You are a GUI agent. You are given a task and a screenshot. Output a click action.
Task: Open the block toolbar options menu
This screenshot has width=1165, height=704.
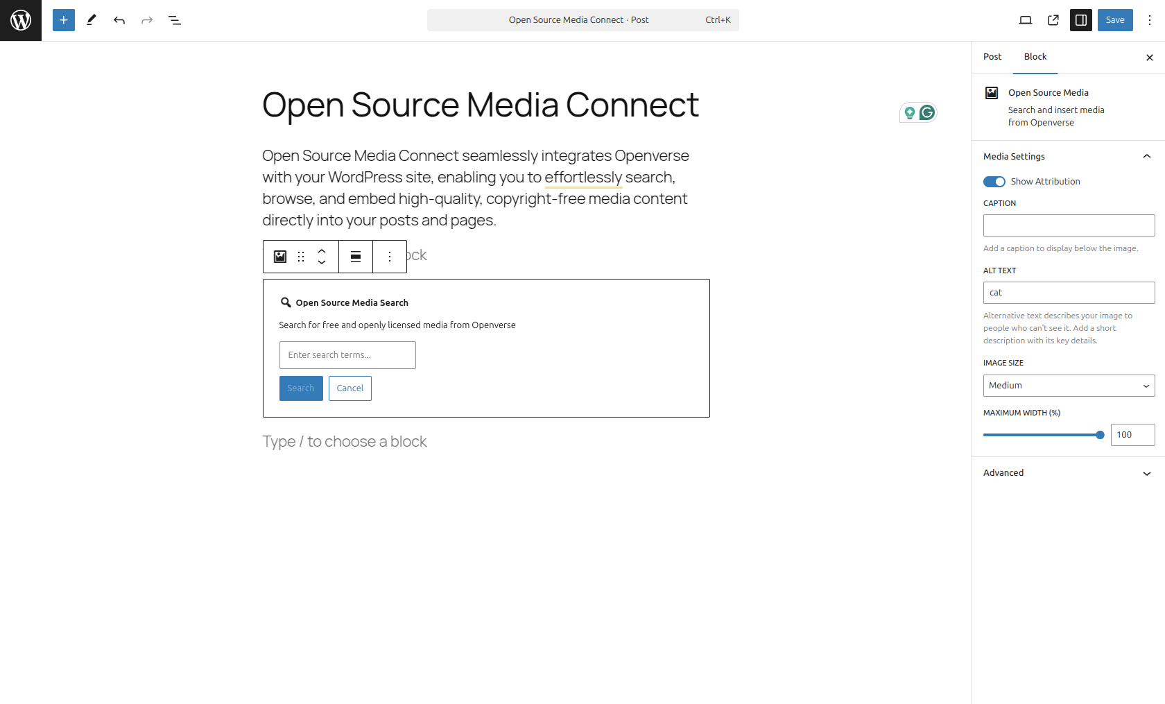pyautogui.click(x=390, y=257)
